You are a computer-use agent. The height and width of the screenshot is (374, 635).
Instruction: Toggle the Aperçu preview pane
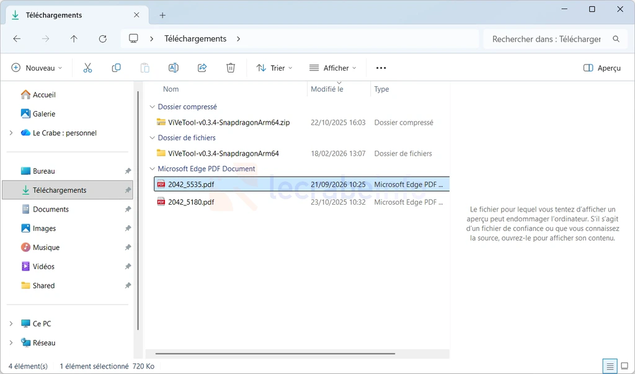coord(602,68)
